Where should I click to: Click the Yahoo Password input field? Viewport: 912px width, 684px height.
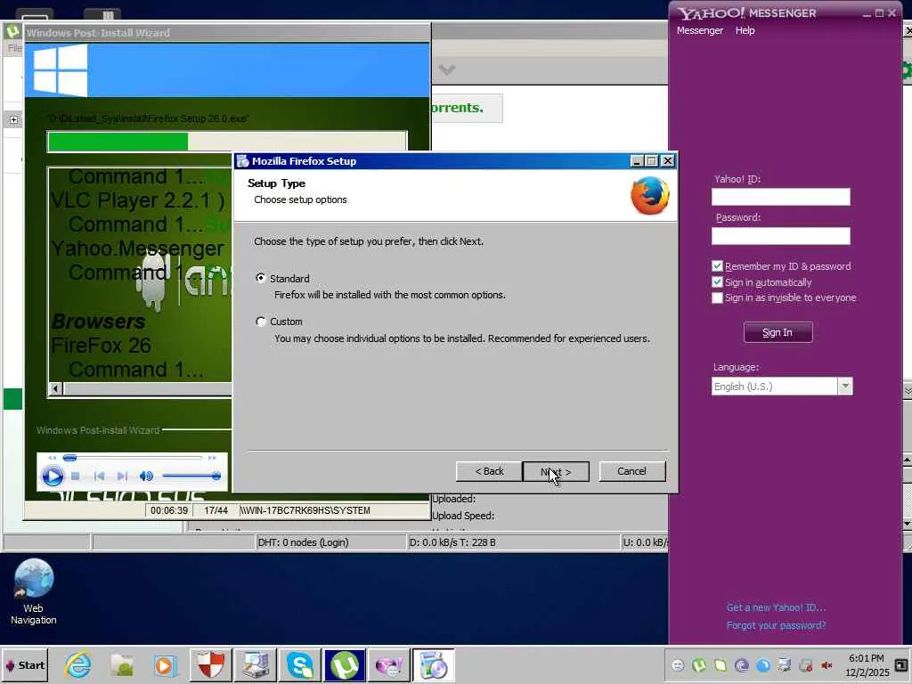click(780, 235)
